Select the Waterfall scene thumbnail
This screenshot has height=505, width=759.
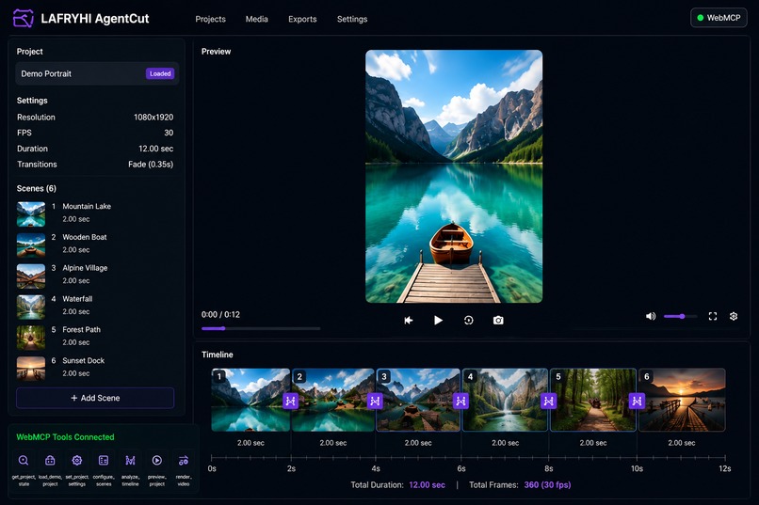pos(31,307)
